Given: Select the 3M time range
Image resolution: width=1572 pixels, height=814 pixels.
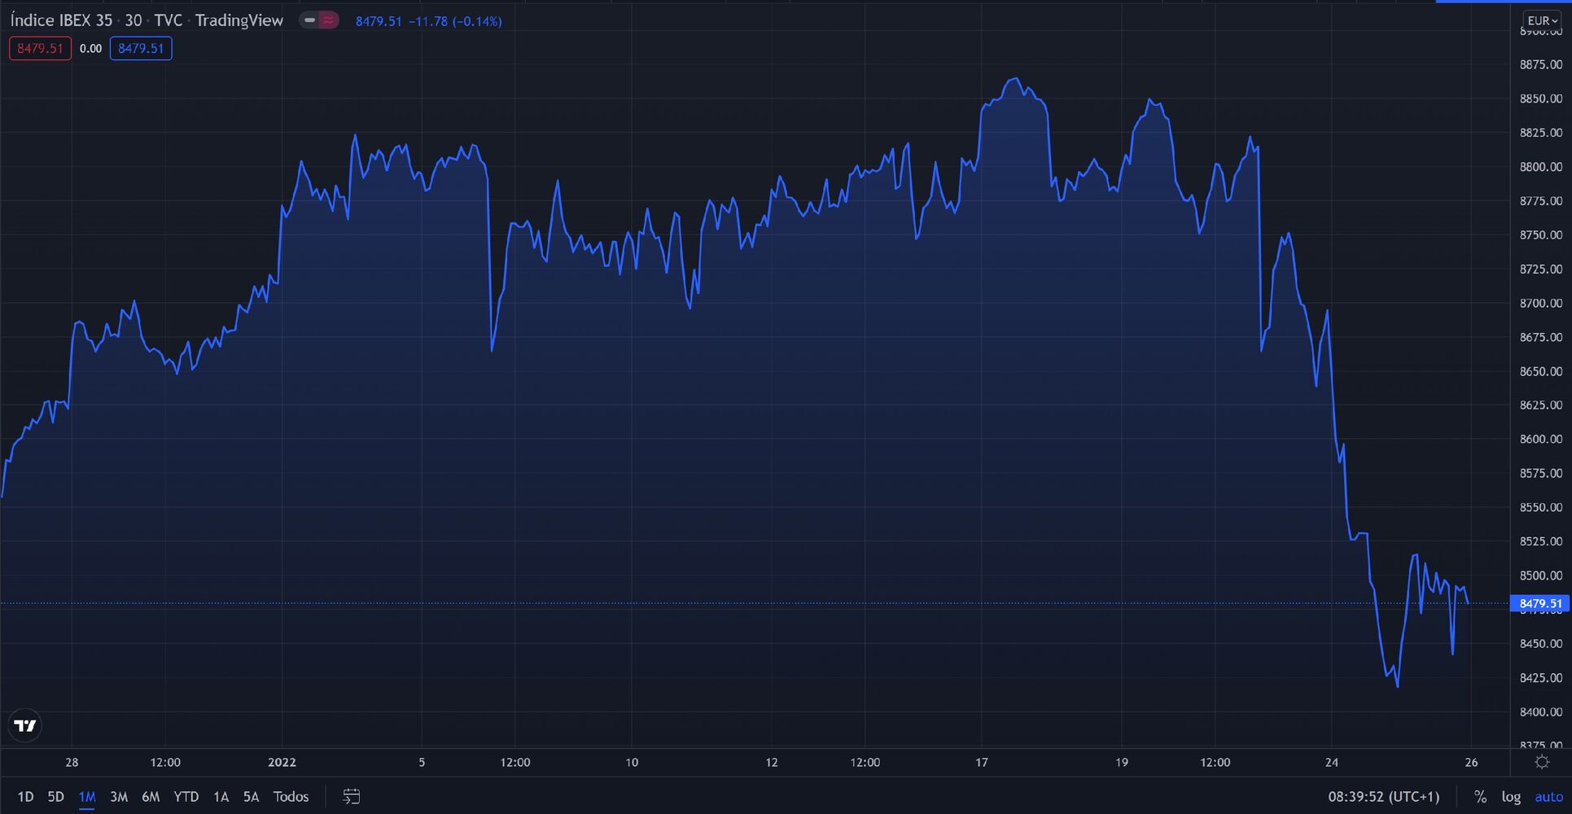Looking at the screenshot, I should click(119, 797).
